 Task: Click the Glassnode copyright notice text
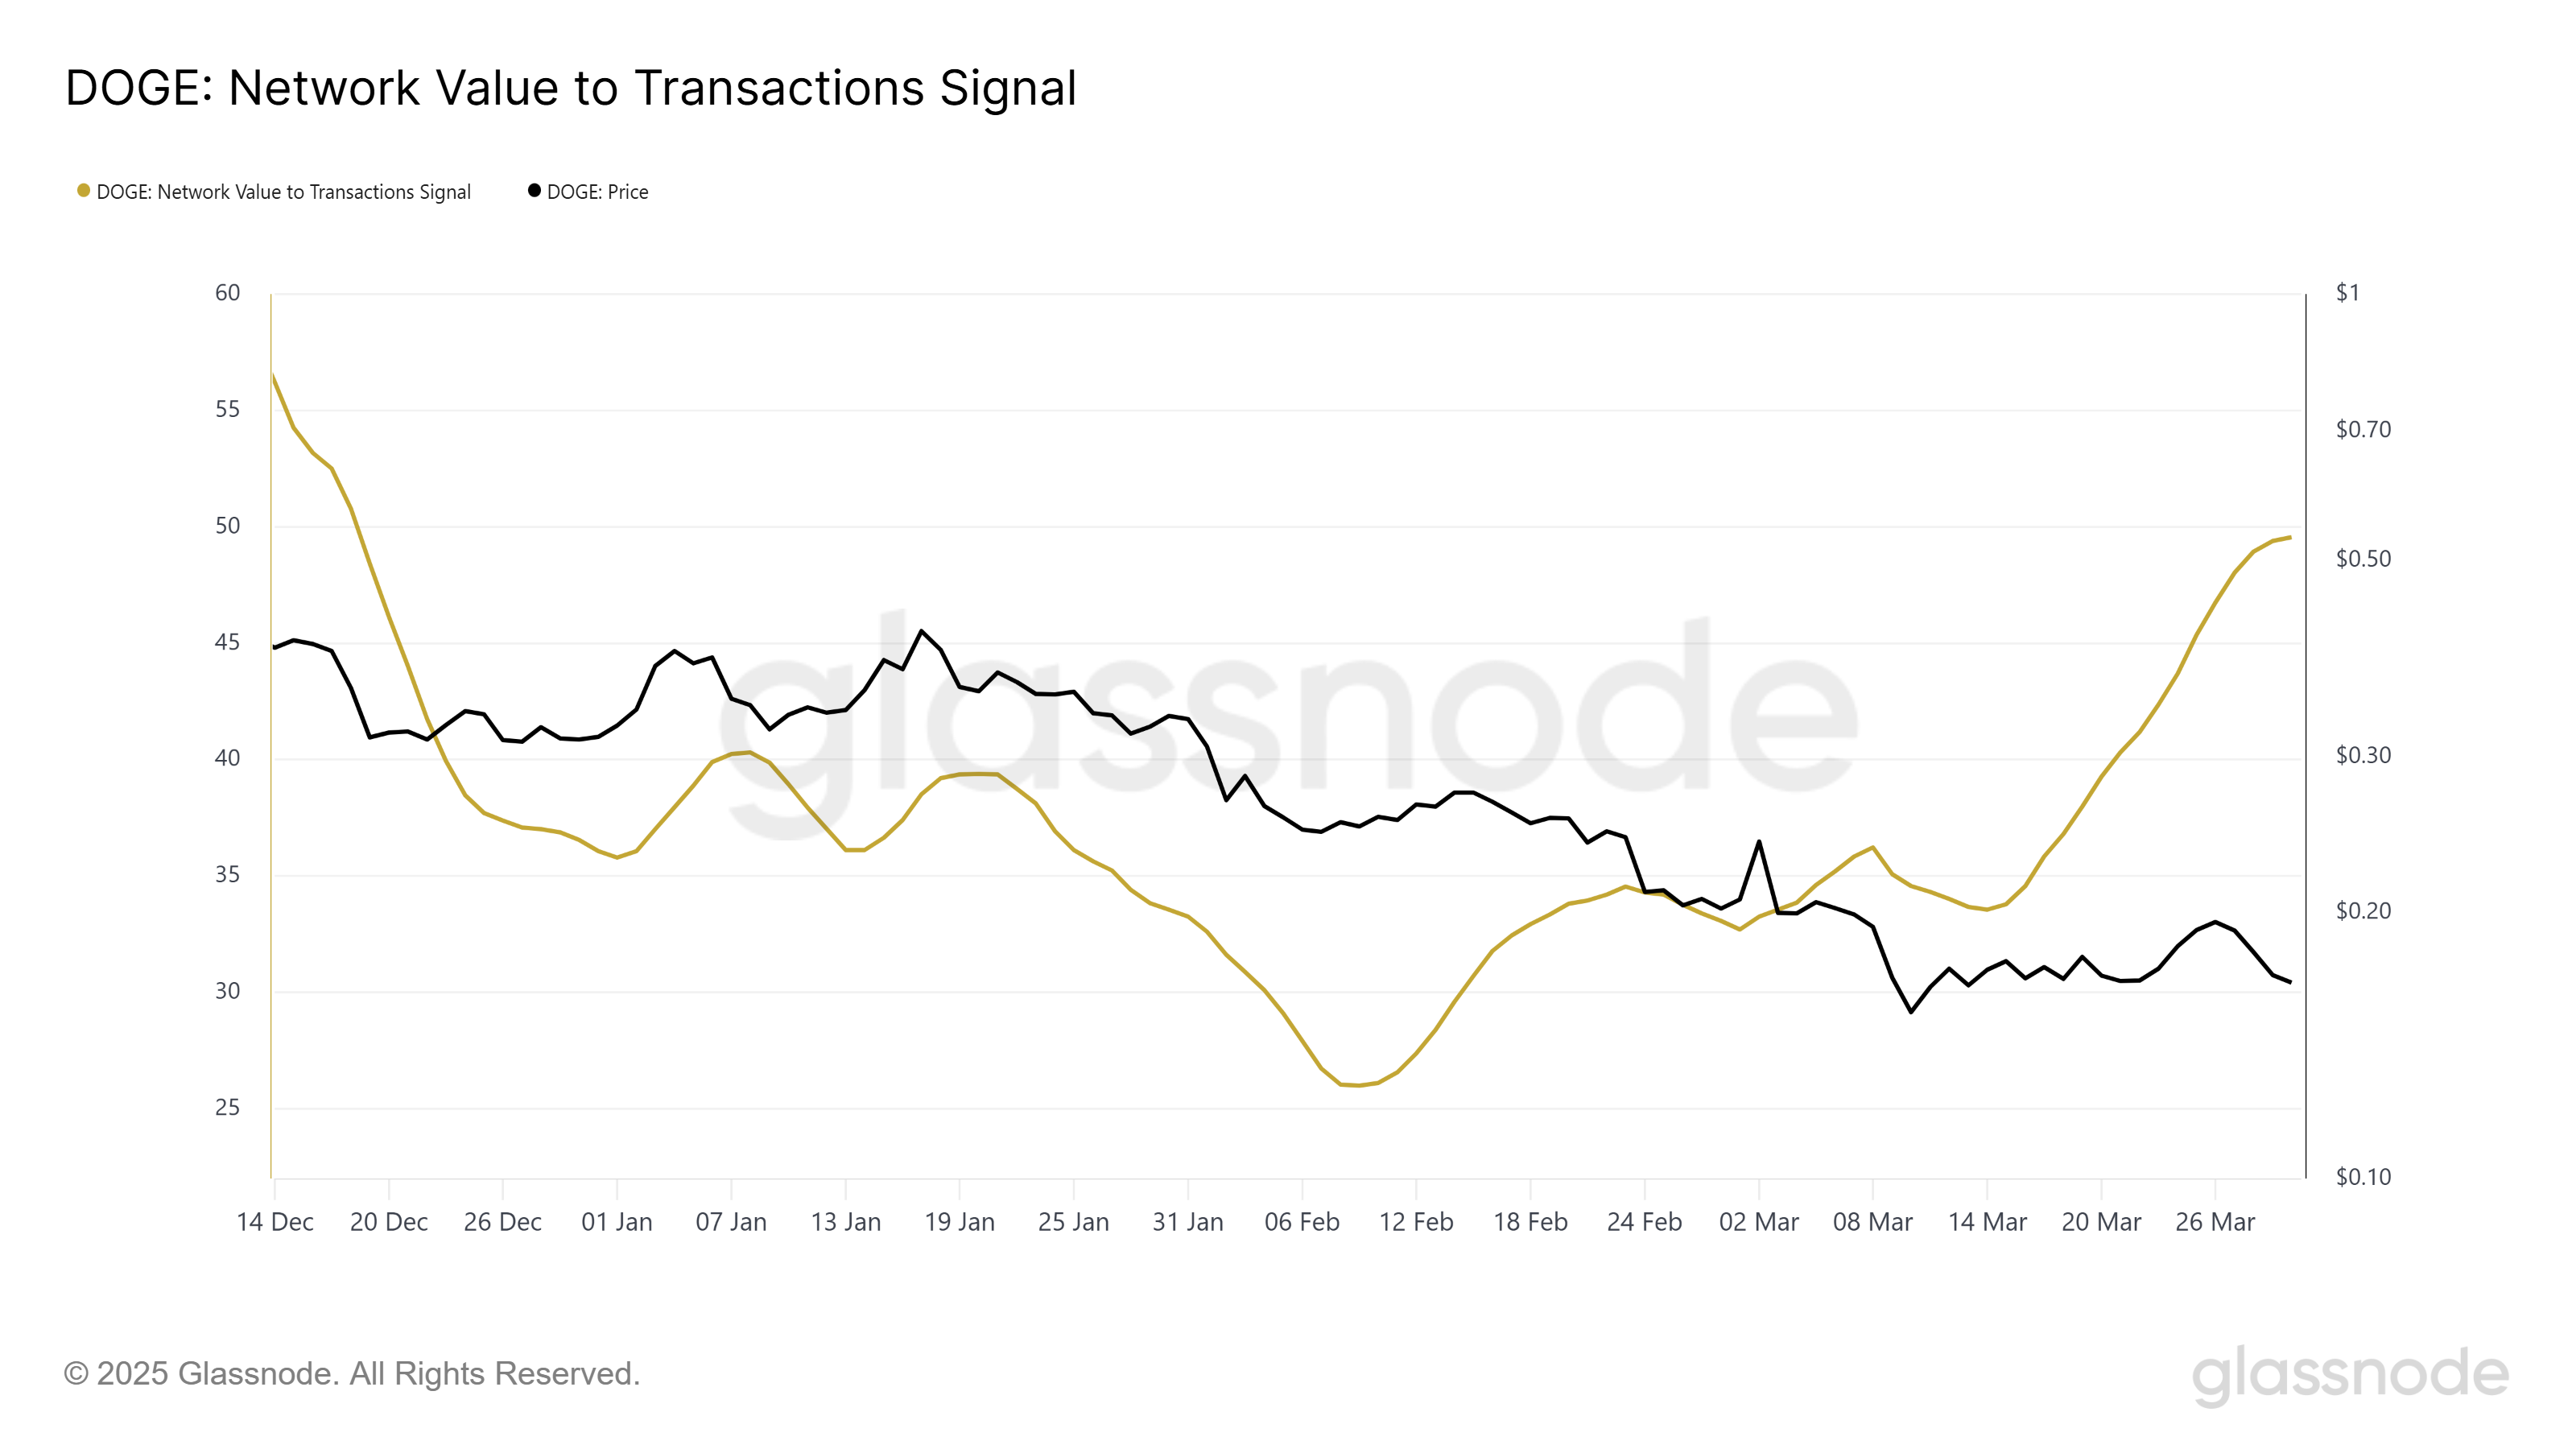pyautogui.click(x=352, y=1374)
